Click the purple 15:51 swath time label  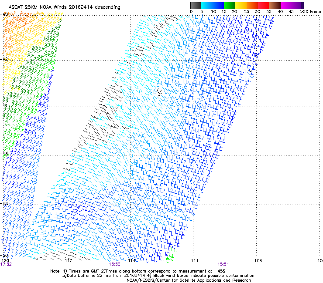pyautogui.click(x=223, y=264)
